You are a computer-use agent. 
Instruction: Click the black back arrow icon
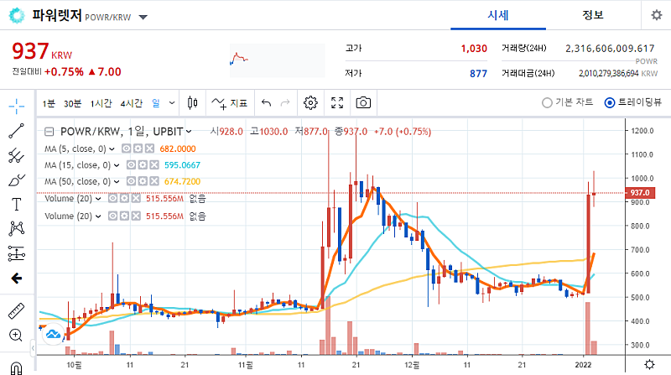tap(16, 279)
